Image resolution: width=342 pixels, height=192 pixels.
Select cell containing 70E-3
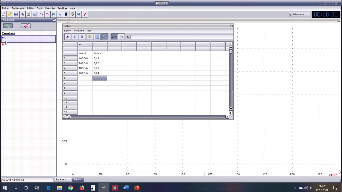point(100,53)
